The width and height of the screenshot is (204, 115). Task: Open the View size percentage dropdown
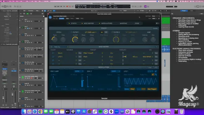tap(155, 18)
